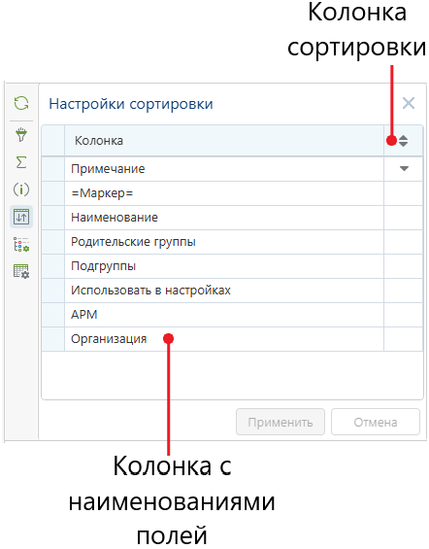Click the sort cell of =Маркер= row
This screenshot has height=549, width=429.
tap(404, 193)
